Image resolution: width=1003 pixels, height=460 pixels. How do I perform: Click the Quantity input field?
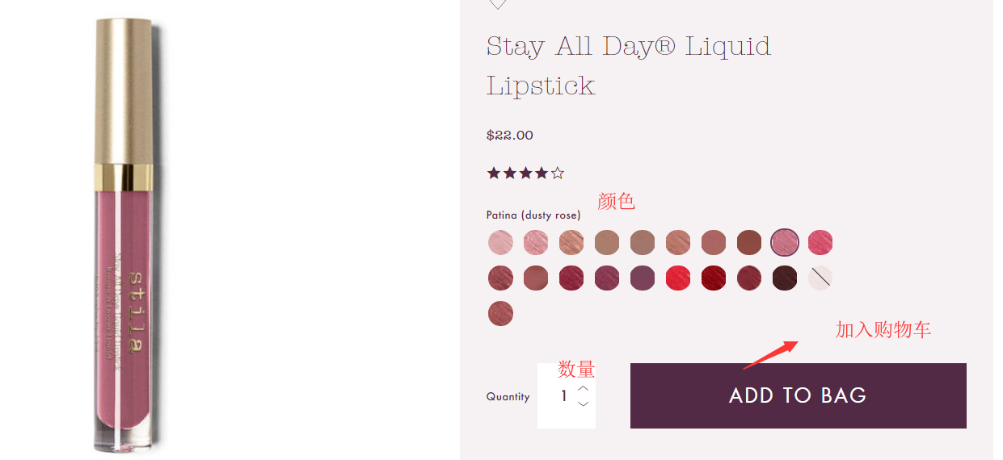pos(563,396)
